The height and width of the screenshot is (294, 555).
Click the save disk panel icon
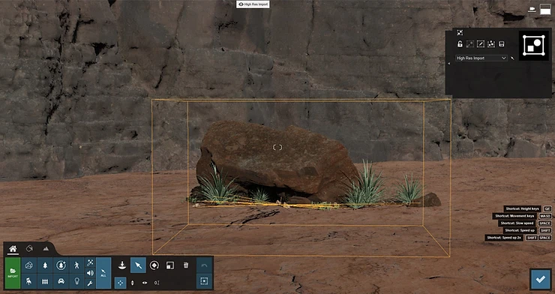coord(501,44)
